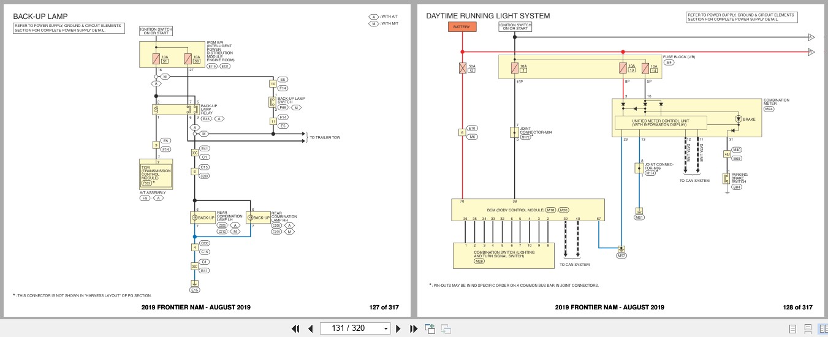Select the two-page facing view

tap(823, 329)
